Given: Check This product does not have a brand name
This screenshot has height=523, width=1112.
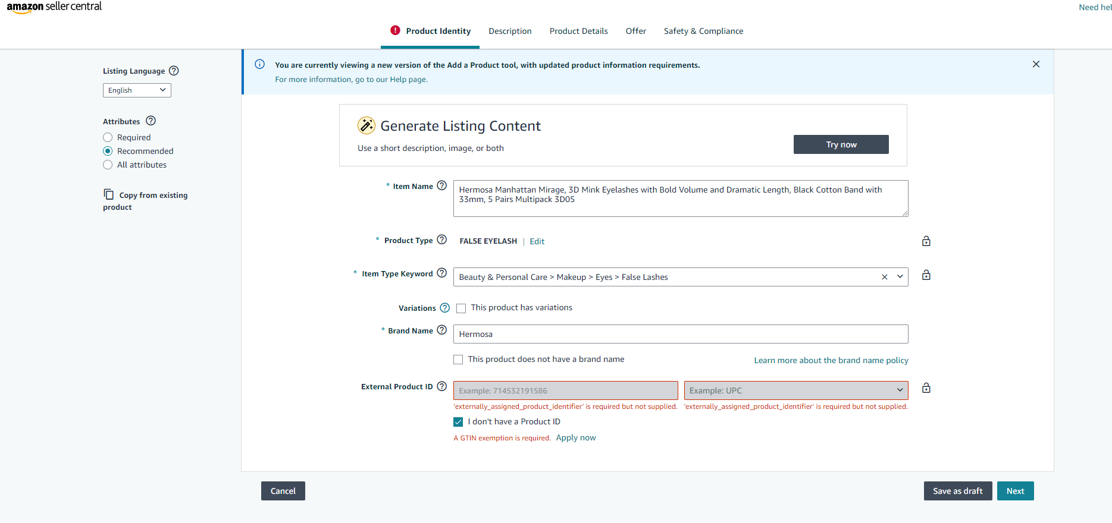Looking at the screenshot, I should click(x=458, y=360).
